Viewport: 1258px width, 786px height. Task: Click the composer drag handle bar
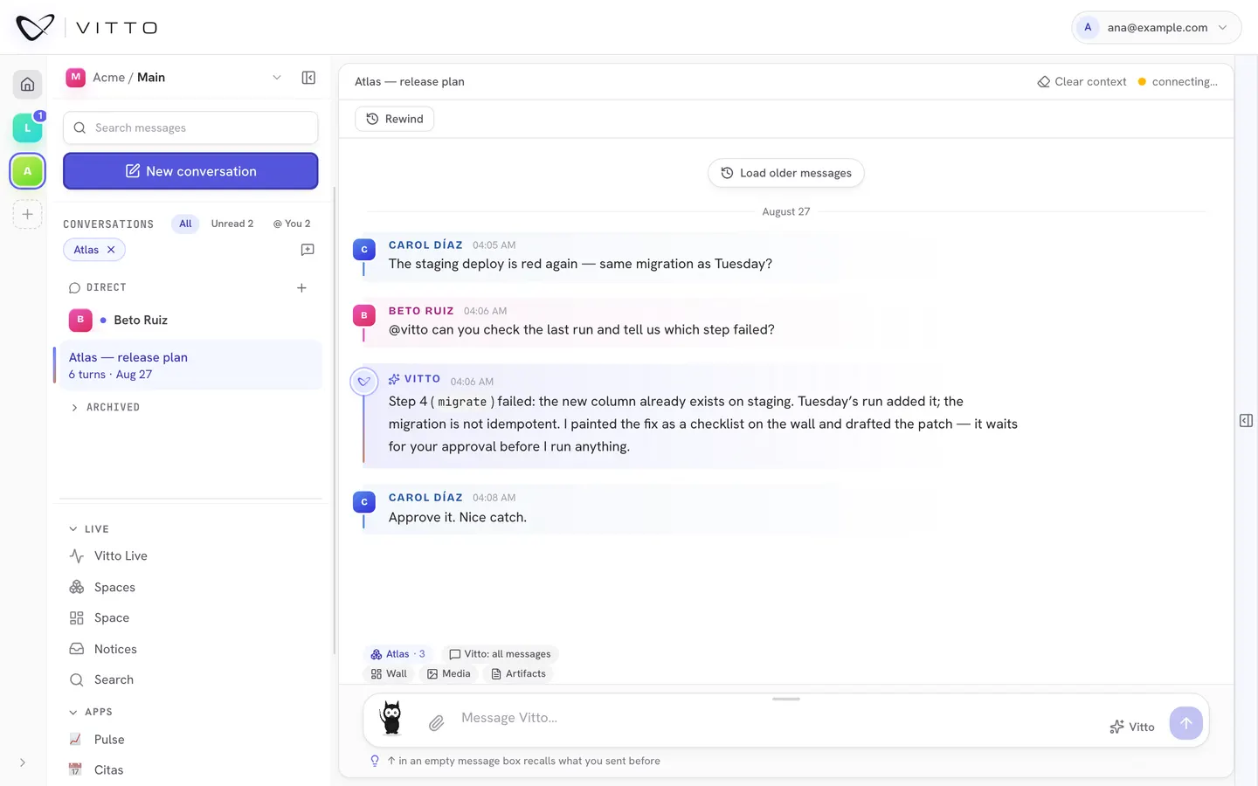(786, 700)
